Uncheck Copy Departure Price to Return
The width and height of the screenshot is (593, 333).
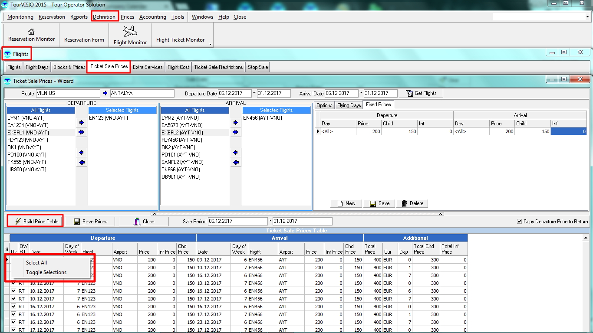pyautogui.click(x=520, y=222)
